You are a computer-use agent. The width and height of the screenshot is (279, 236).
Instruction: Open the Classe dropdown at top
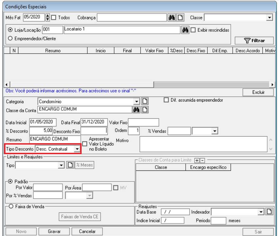(269, 17)
